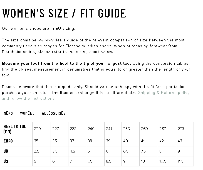The image size is (203, 170).
Task: Select the 247 mm heel-to-toe cell
Action: coord(109,129)
